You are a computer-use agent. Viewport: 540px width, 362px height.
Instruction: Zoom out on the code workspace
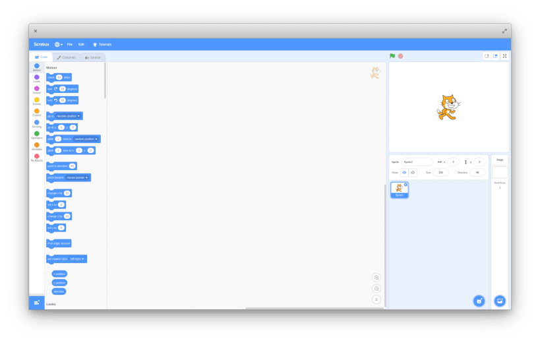[376, 289]
